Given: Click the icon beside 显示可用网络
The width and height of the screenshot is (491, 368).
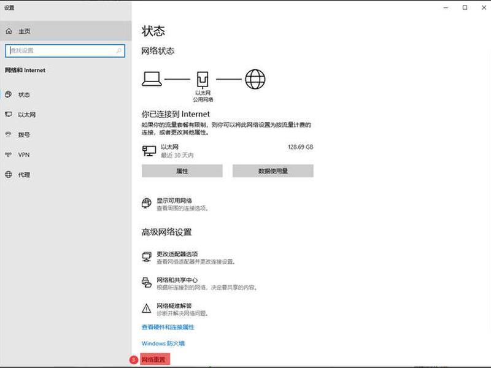Looking at the screenshot, I should [147, 203].
